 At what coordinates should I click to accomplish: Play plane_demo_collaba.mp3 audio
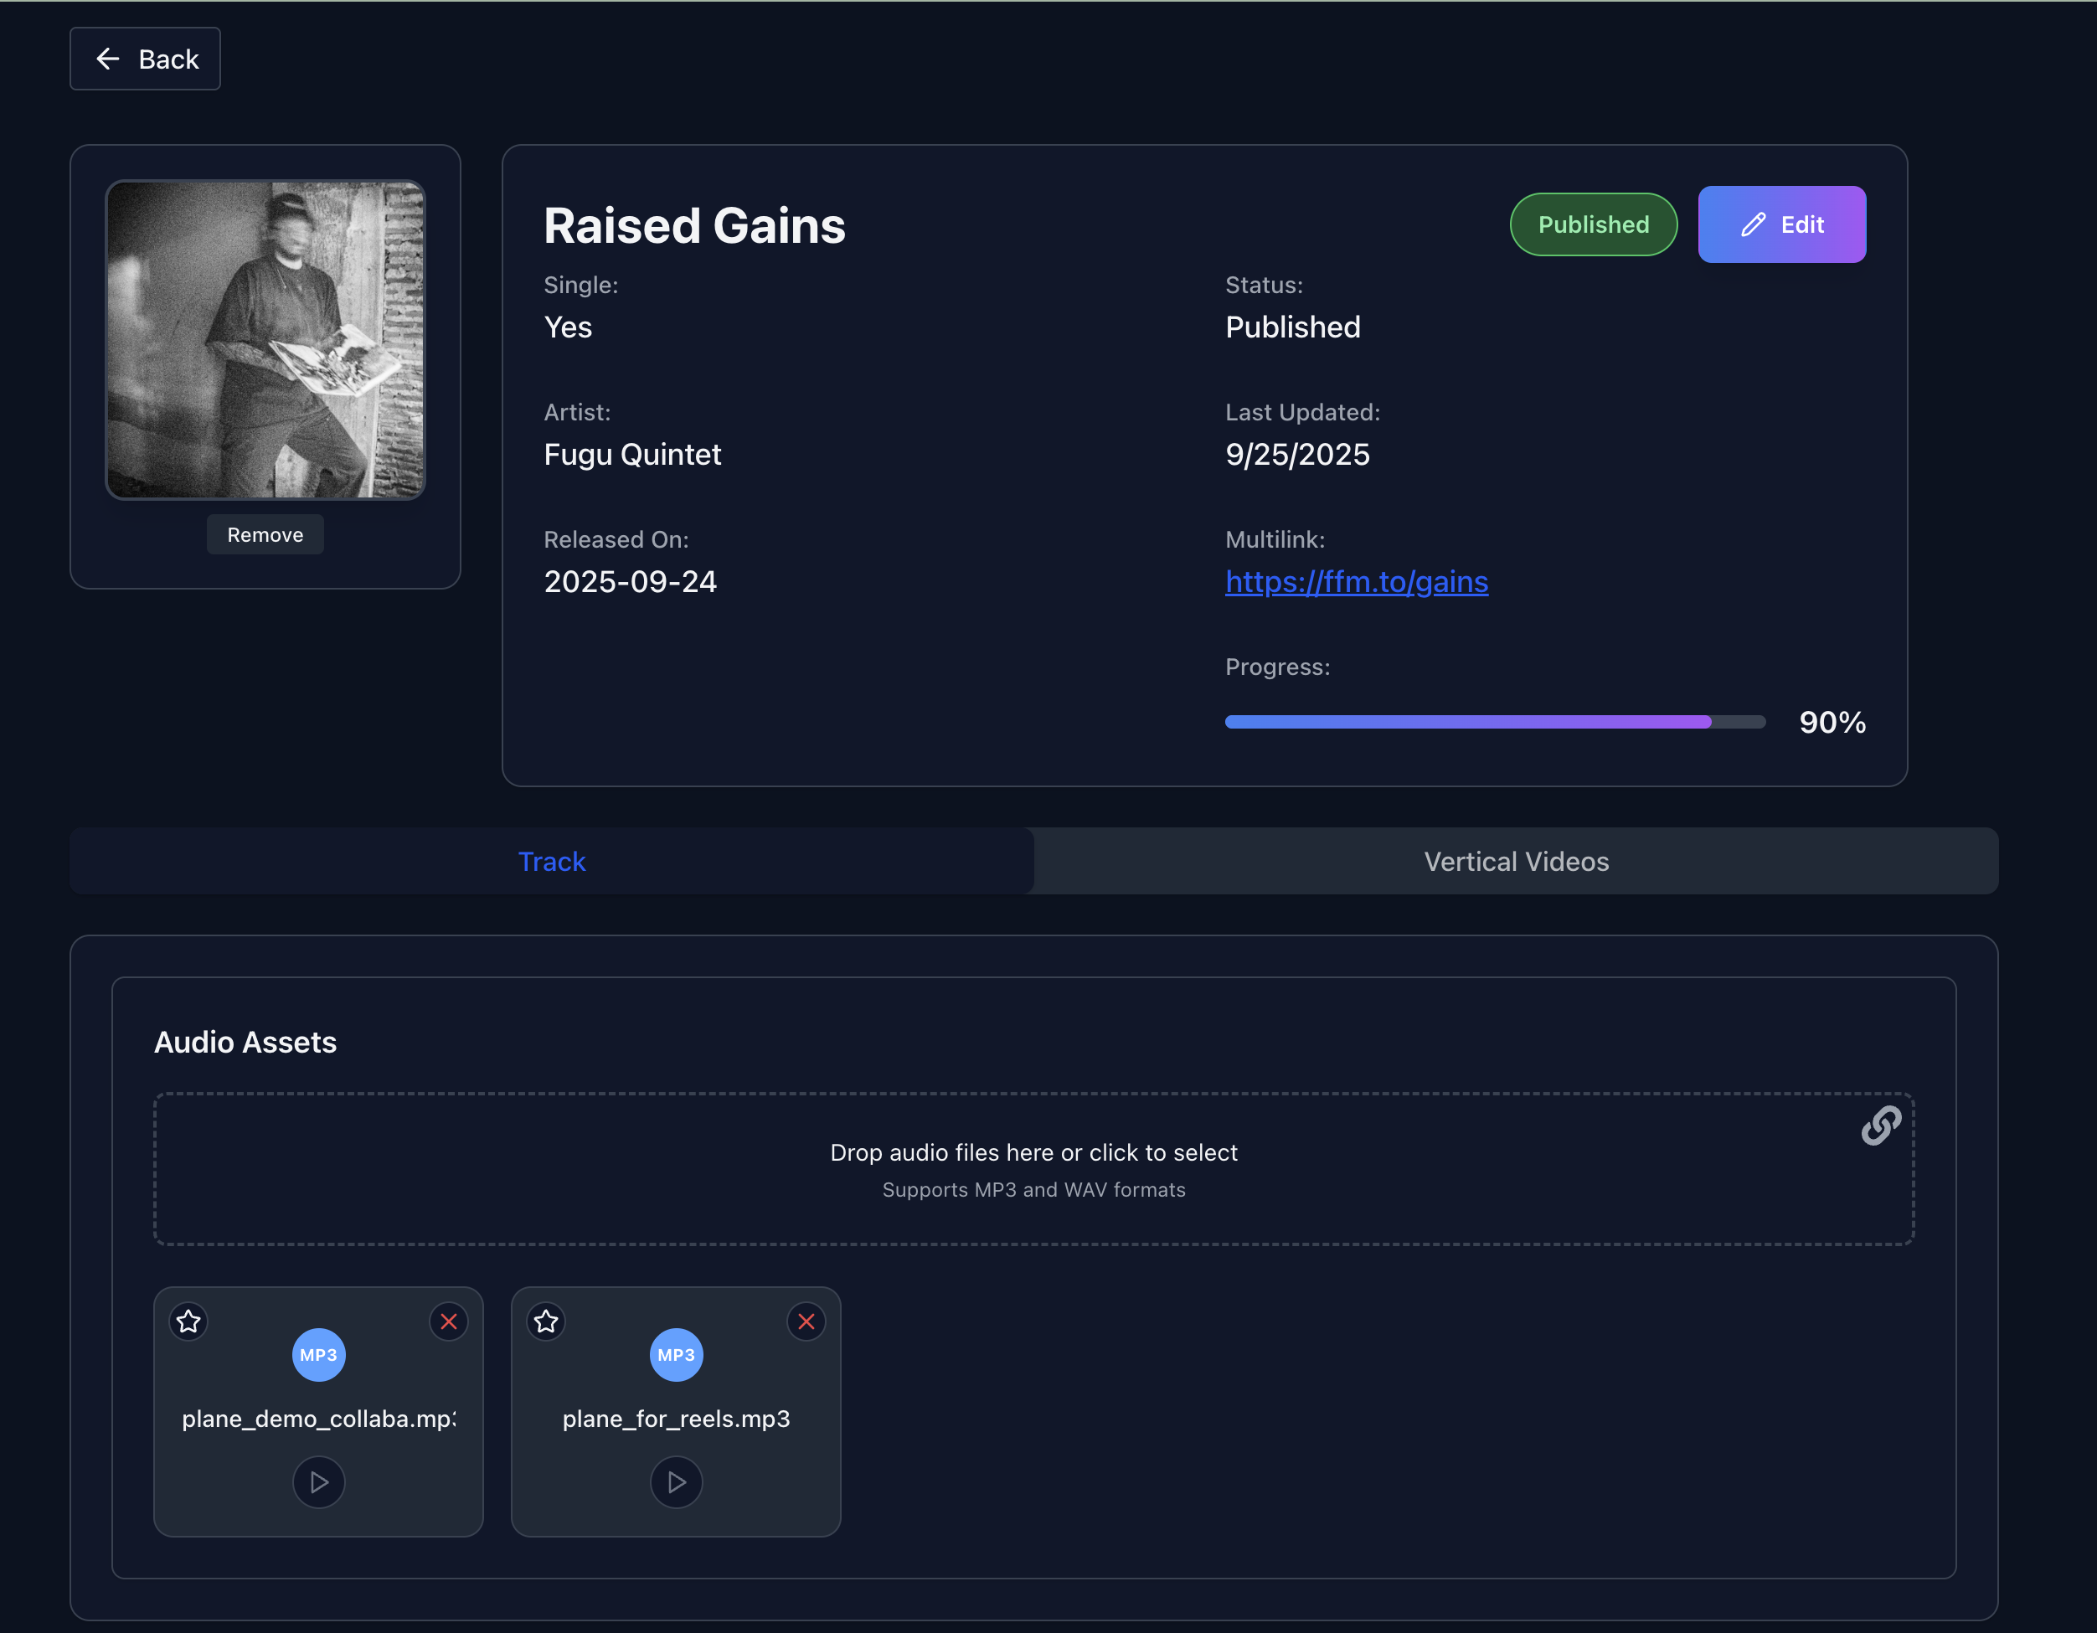pyautogui.click(x=319, y=1482)
